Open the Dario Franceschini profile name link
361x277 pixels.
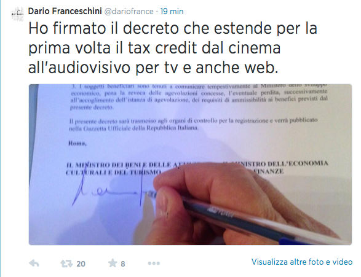(x=65, y=11)
